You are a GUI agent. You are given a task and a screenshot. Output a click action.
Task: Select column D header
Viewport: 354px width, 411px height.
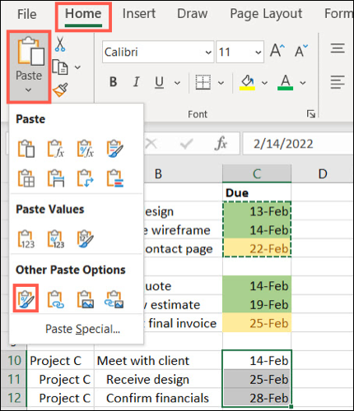(x=323, y=173)
